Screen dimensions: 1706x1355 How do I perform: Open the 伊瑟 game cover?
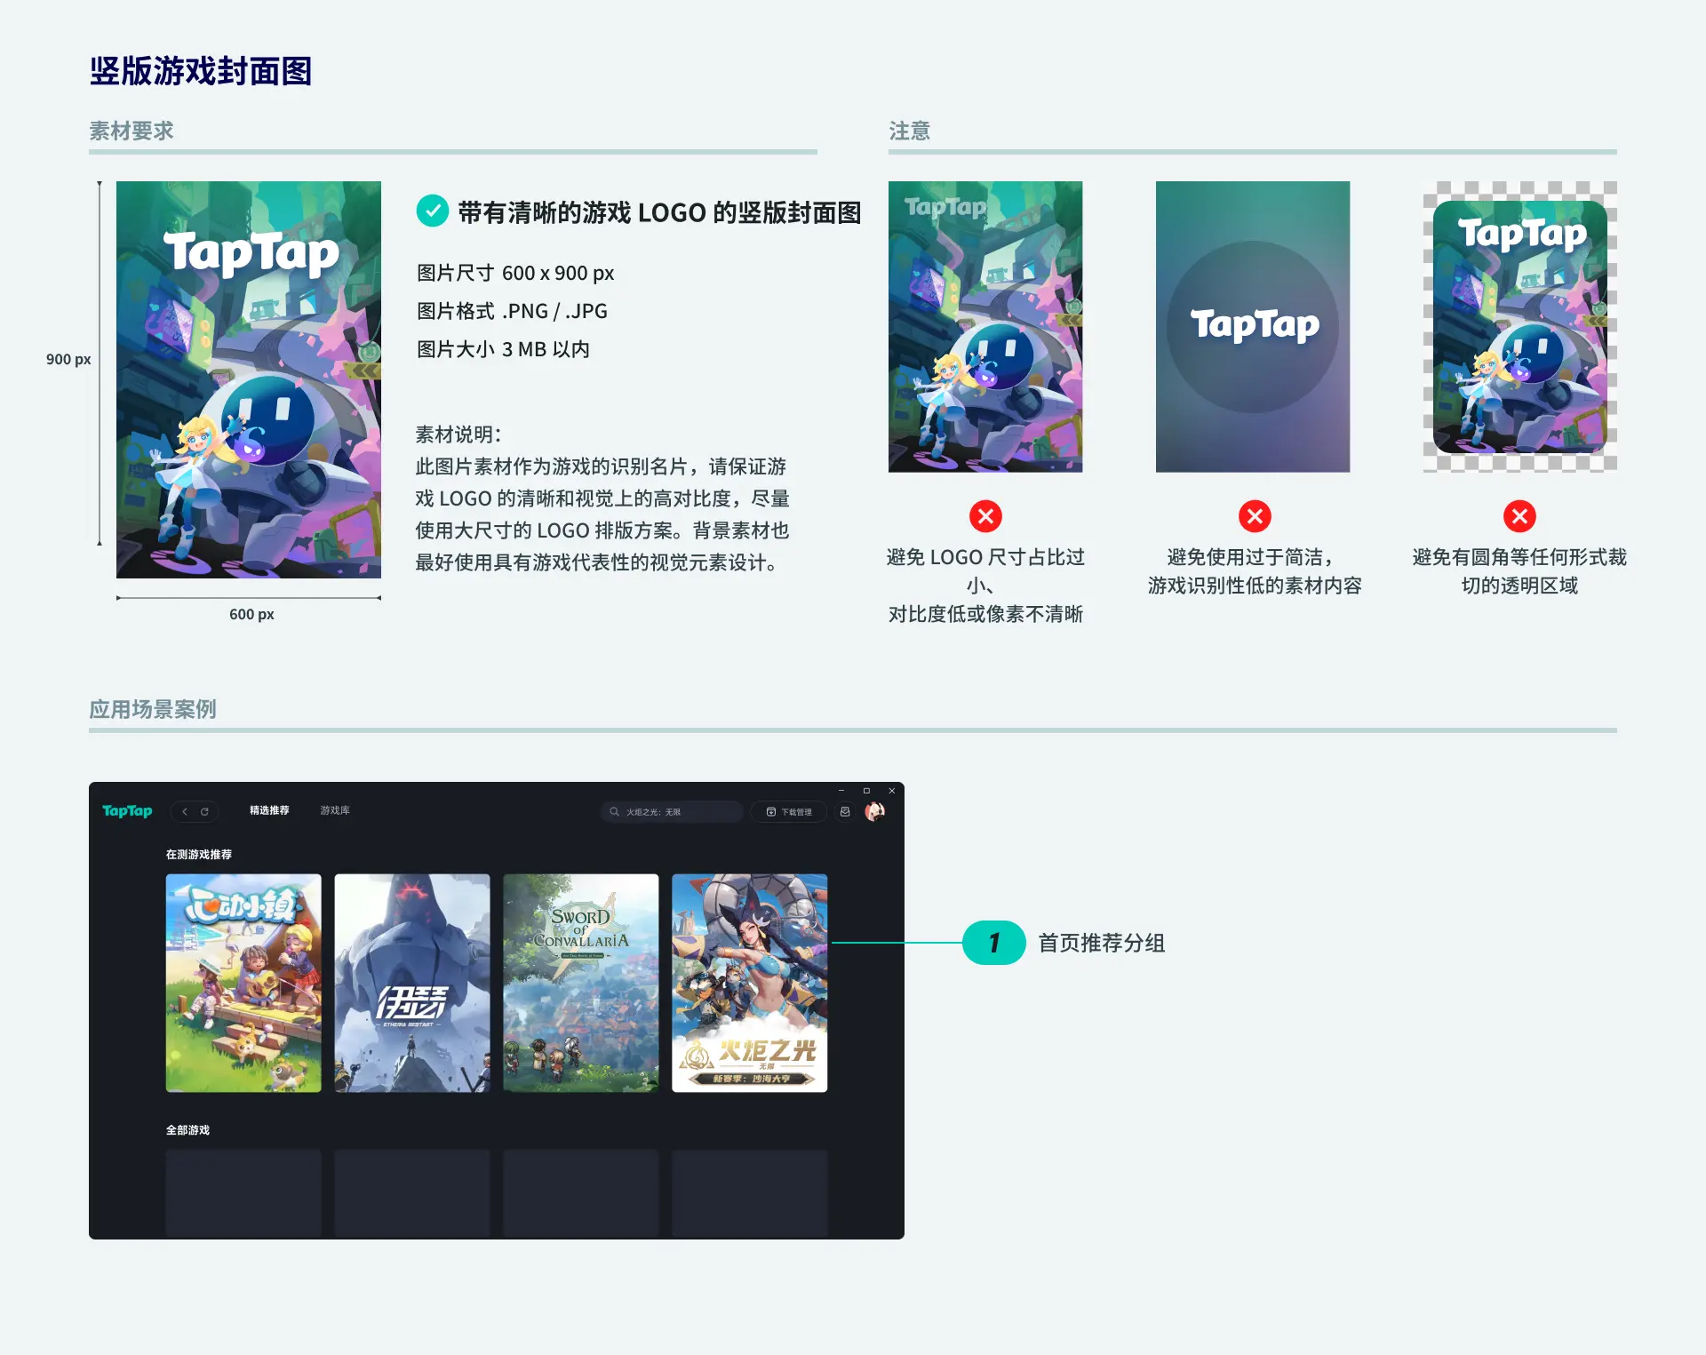[411, 982]
